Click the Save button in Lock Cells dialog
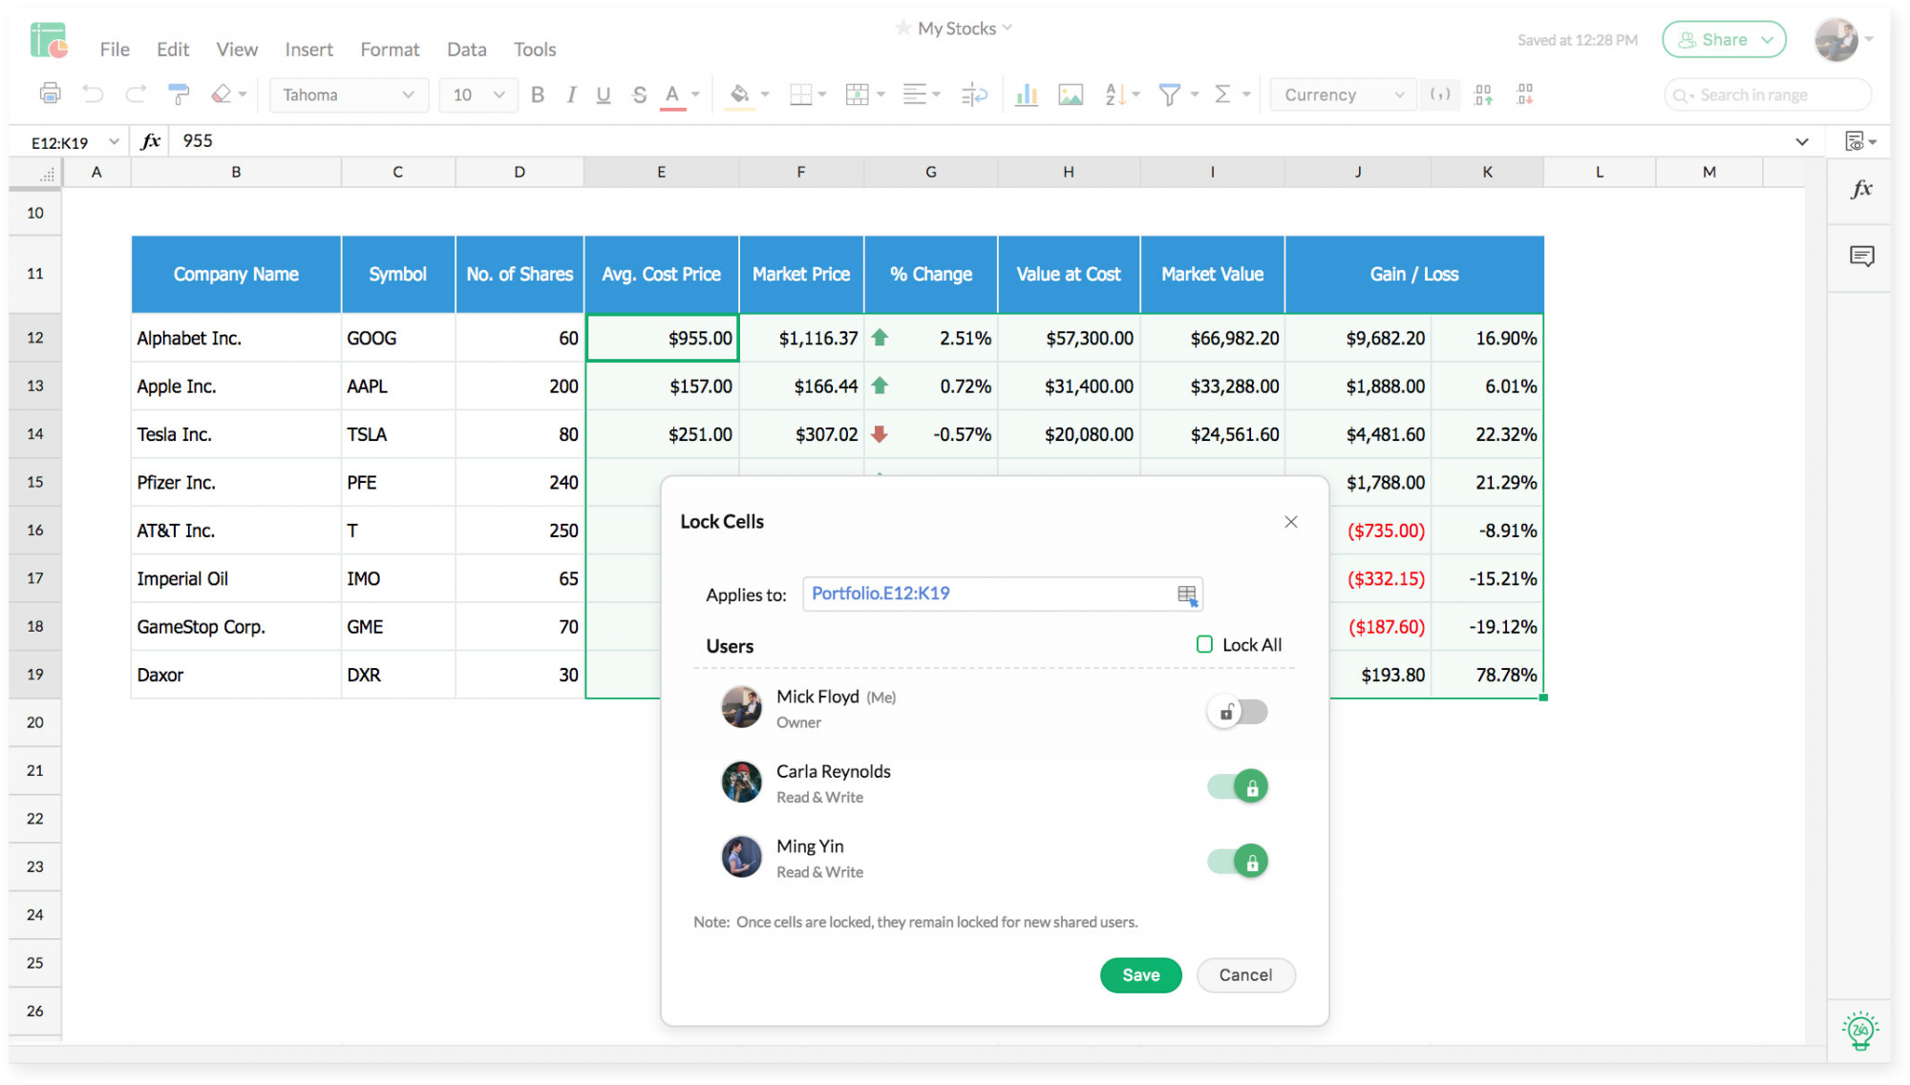The width and height of the screenshot is (1910, 1085). click(1140, 973)
